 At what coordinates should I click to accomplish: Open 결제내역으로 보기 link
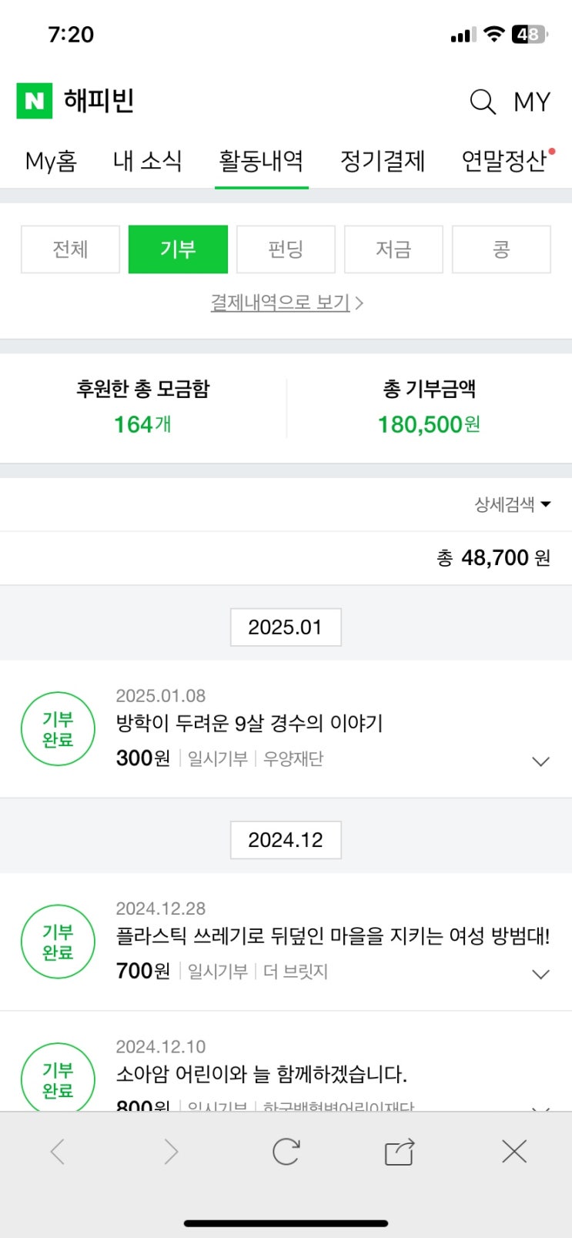pyautogui.click(x=286, y=303)
